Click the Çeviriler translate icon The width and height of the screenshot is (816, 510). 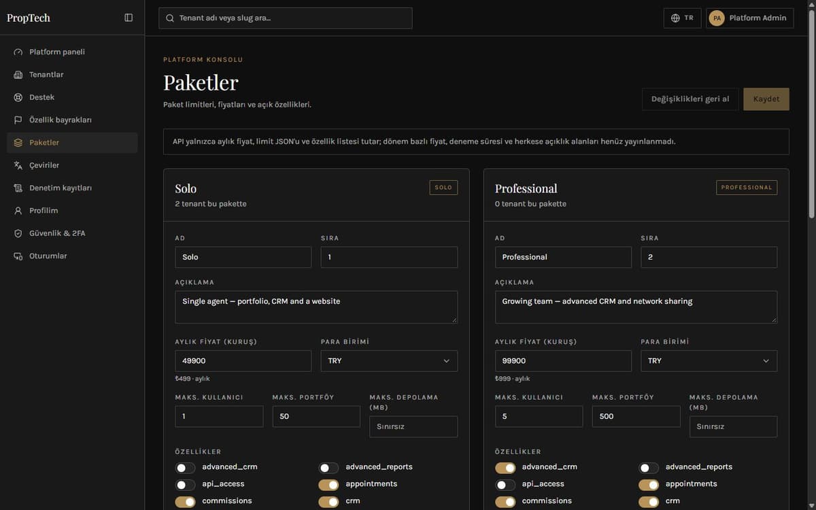click(18, 165)
